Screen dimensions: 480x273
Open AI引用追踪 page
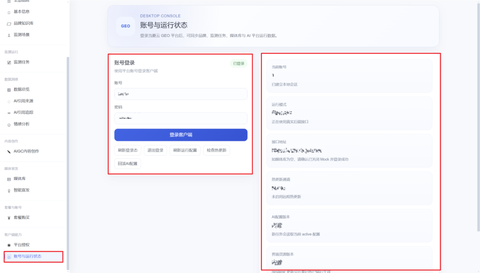point(24,112)
